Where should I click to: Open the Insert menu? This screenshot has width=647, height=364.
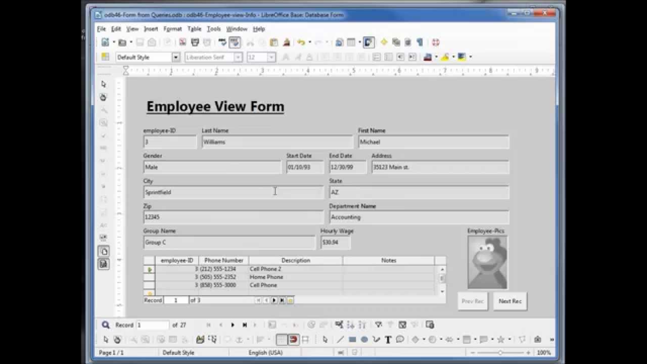pyautogui.click(x=151, y=29)
